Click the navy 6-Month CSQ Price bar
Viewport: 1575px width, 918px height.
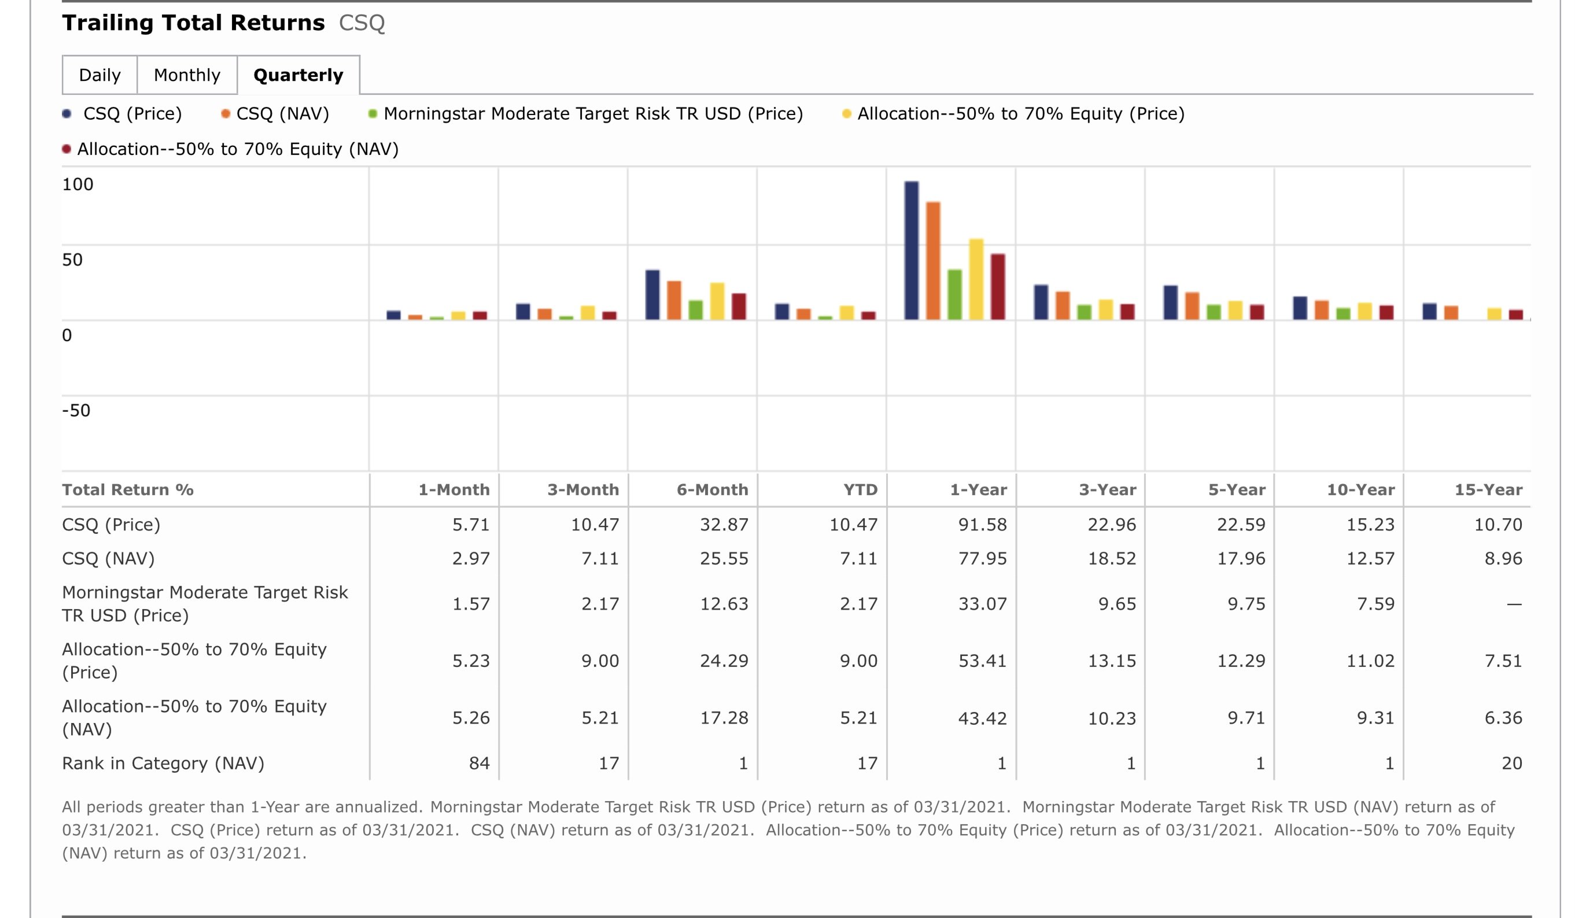(x=652, y=294)
